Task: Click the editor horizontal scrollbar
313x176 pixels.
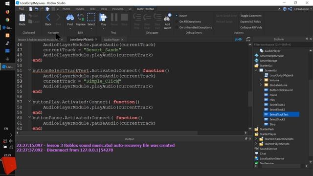Action: [109, 132]
